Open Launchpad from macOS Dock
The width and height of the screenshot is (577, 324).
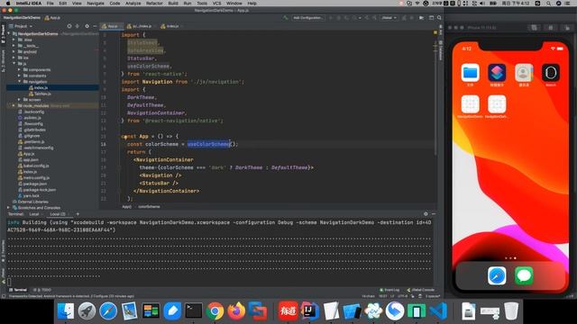(x=87, y=310)
